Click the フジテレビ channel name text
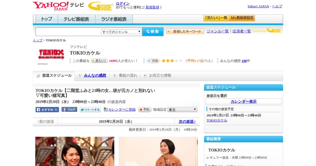The image size is (316, 166). (78, 47)
